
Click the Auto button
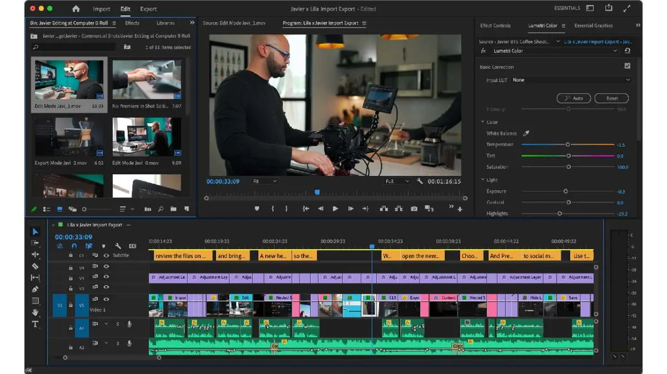[574, 98]
